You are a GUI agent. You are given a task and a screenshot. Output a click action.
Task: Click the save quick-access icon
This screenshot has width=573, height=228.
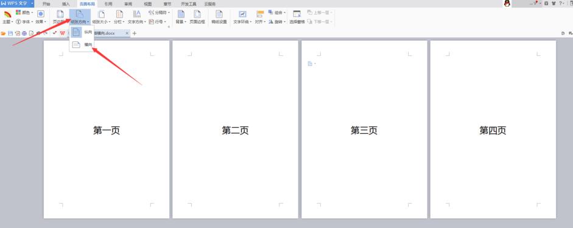[x=10, y=33]
